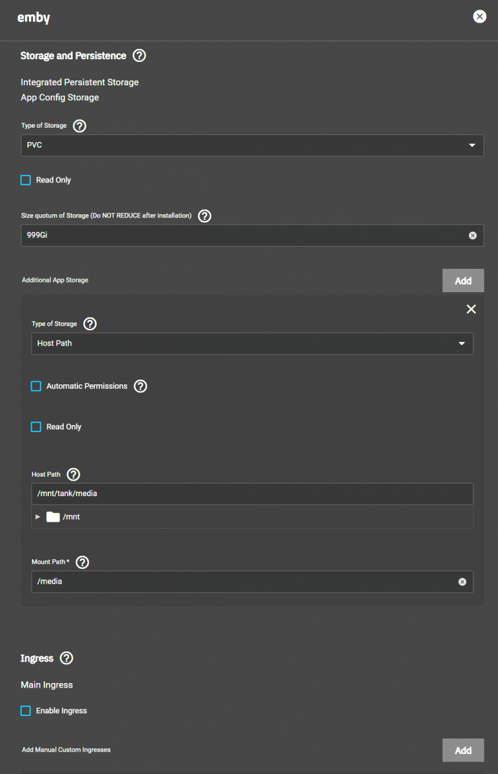498x774 pixels.
Task: Close the emby configuration dialog
Action: (479, 17)
